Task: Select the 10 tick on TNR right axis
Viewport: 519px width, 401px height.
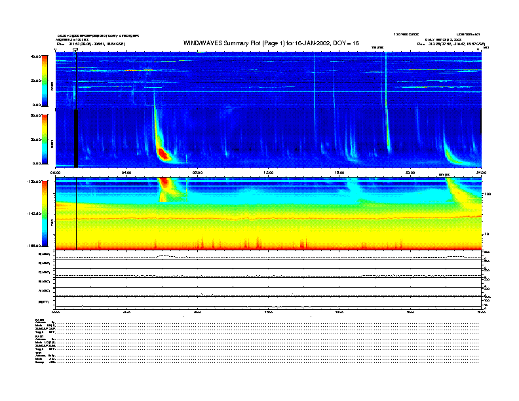Action: (x=486, y=235)
